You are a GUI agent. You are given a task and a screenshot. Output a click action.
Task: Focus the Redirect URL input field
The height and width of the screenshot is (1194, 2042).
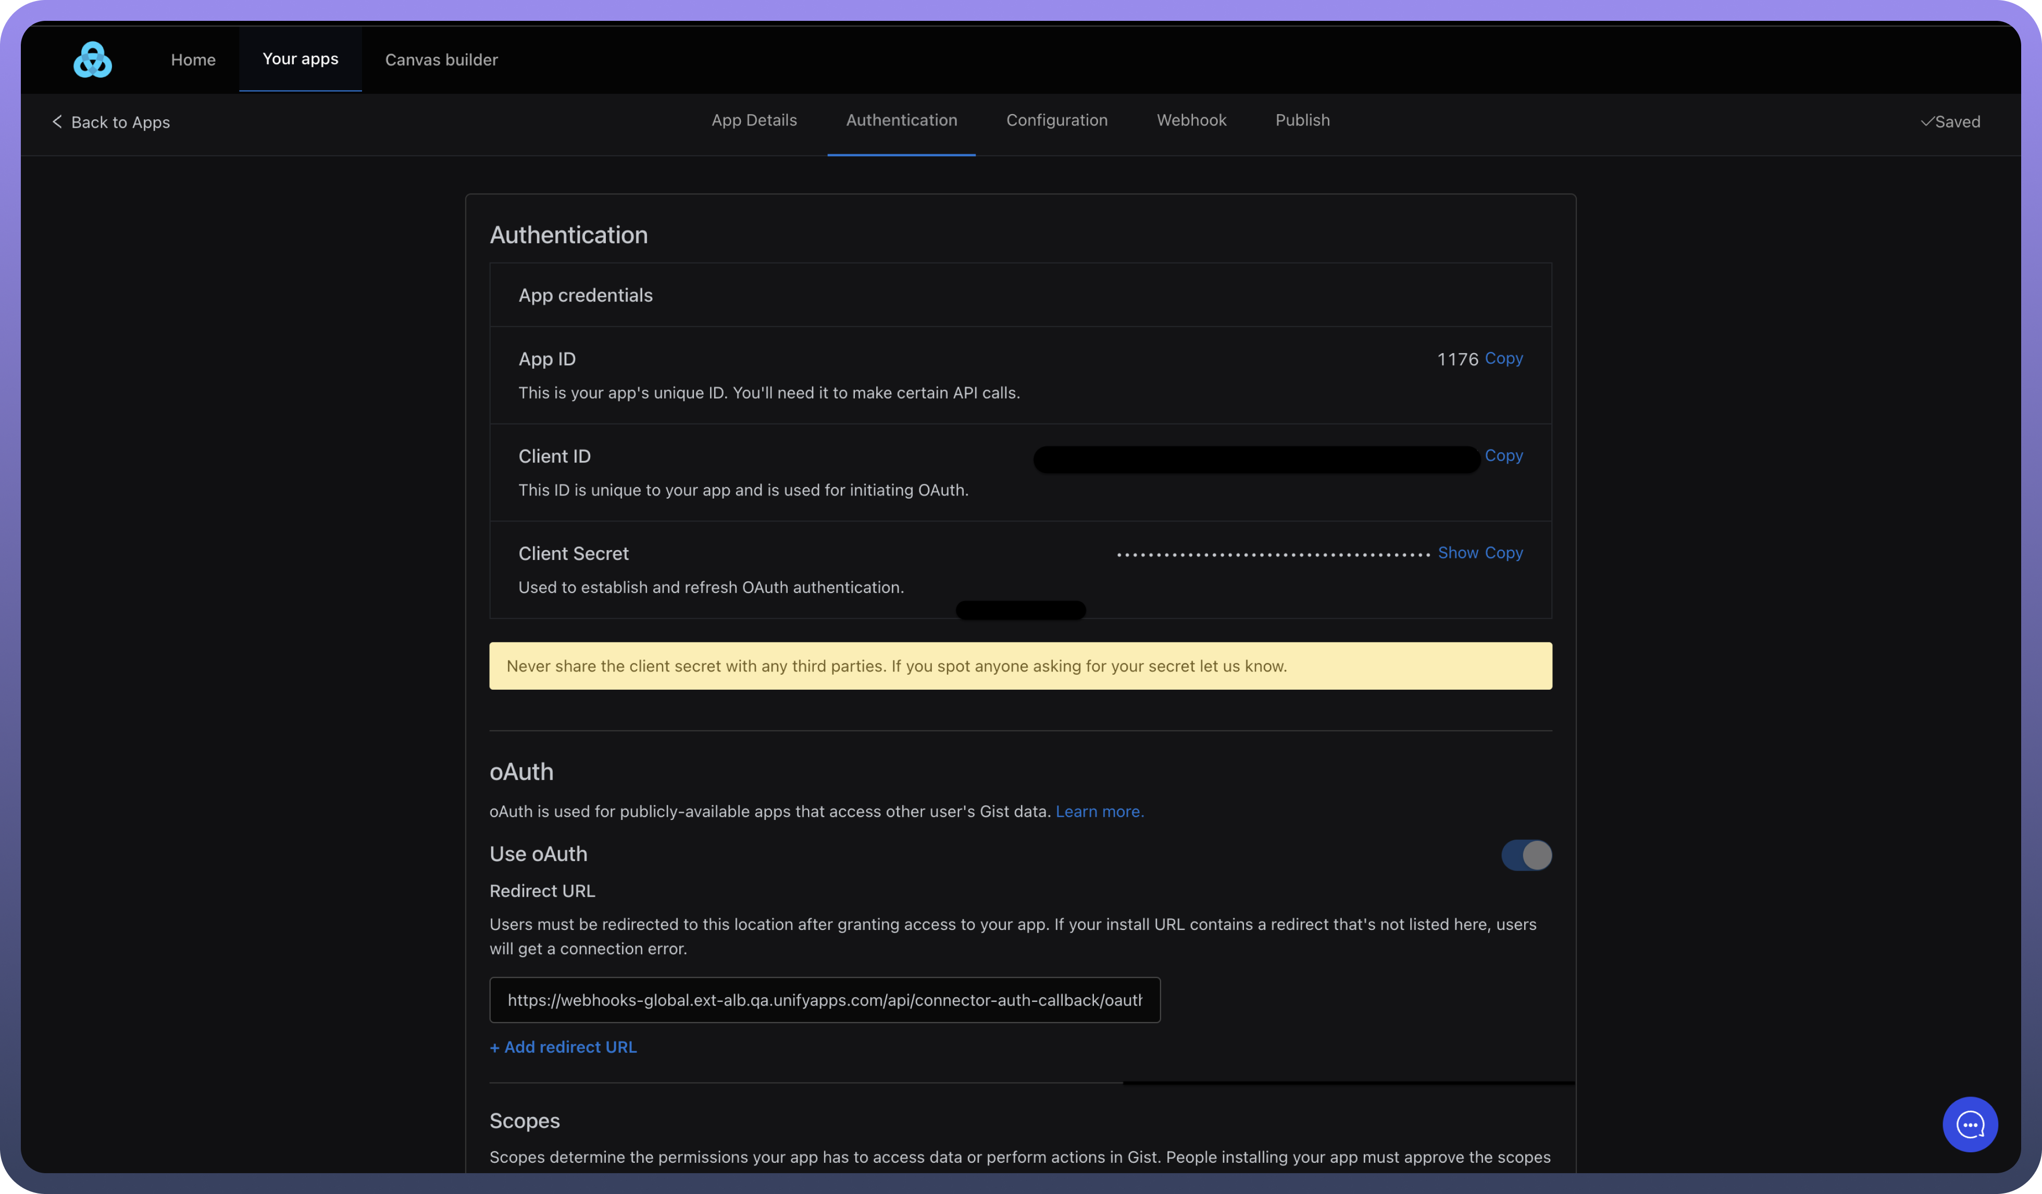click(824, 1000)
